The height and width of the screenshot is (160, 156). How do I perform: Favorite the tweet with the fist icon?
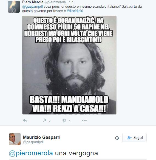(x=64, y=120)
